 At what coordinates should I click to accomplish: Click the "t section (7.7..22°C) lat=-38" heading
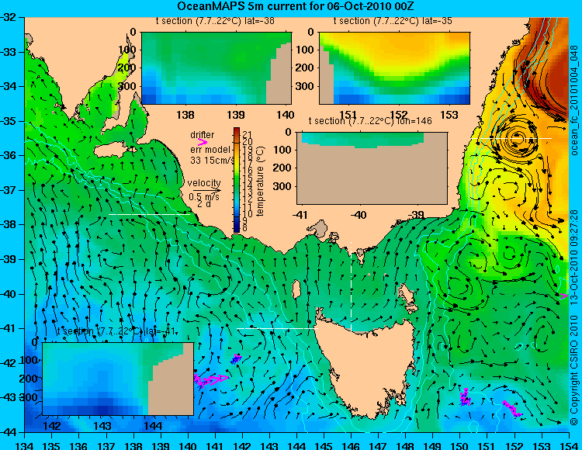(215, 21)
